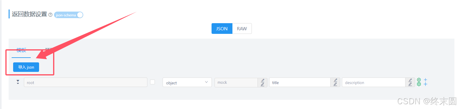Image resolution: width=458 pixels, height=109 pixels.
Task: Click the edit pencil beside description field
Action: pos(410,82)
